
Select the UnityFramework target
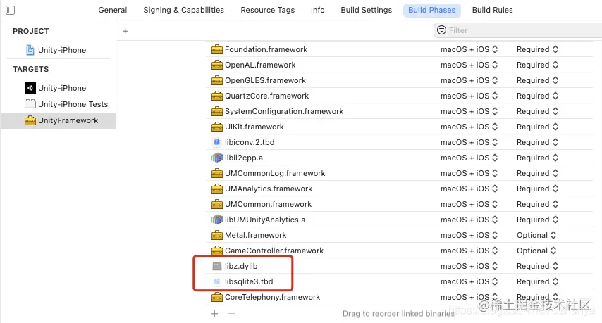pyautogui.click(x=59, y=121)
